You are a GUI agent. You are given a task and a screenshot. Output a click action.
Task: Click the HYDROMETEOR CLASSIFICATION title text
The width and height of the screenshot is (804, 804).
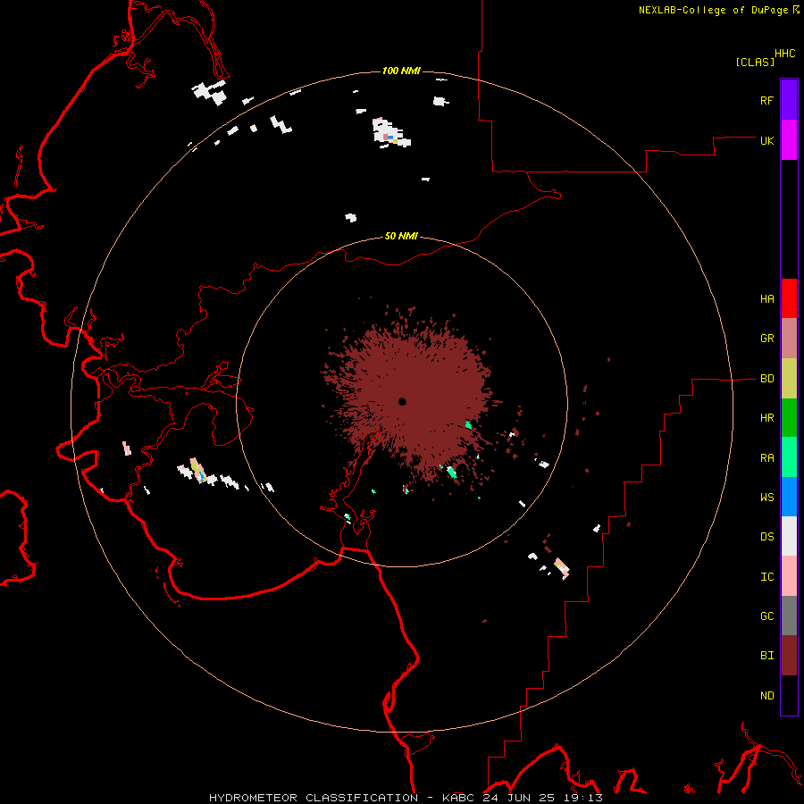314,798
